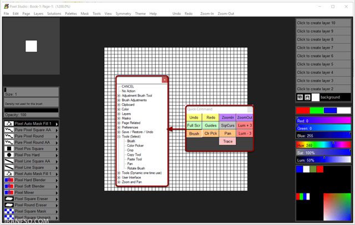Expand the Zoom and Pan tree node

[119, 182]
